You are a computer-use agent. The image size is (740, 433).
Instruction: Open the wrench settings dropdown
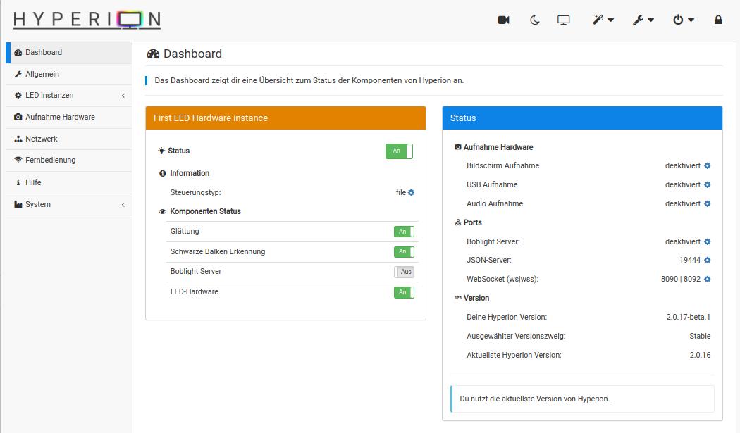coord(643,20)
